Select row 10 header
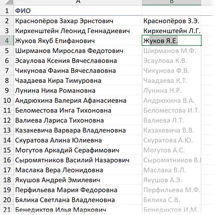Viewport: 215px width, 215px height. point(7,100)
